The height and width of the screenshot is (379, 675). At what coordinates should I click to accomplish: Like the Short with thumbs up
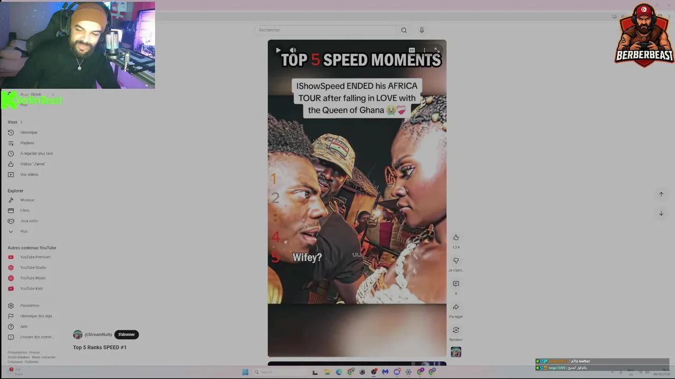pos(456,238)
